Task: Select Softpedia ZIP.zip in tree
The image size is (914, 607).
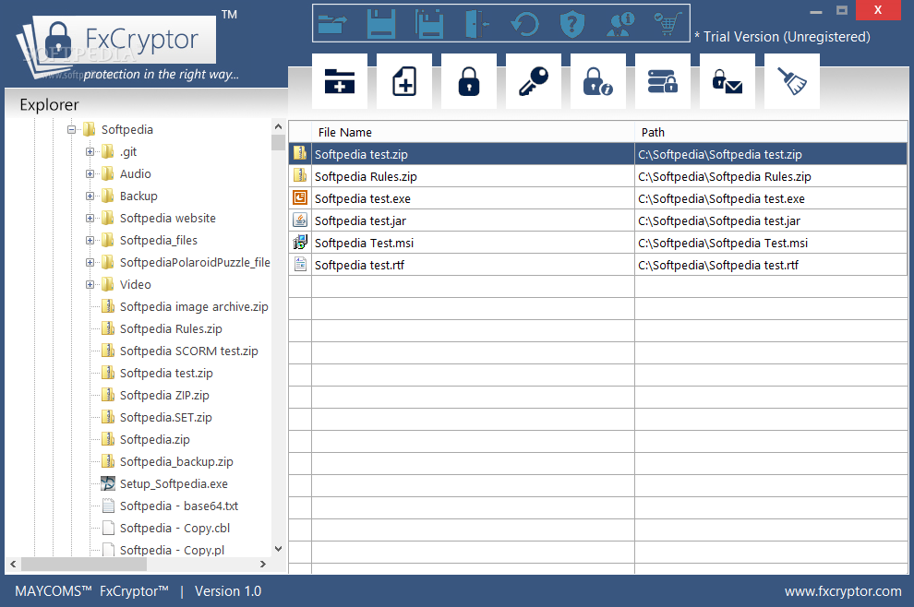Action: click(164, 395)
